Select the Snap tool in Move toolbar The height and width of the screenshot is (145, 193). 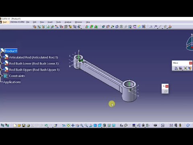pos(181,68)
